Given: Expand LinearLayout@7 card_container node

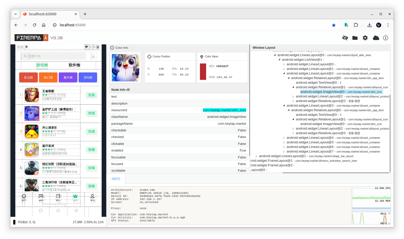Looking at the screenshot, I should pyautogui.click(x=284, y=152).
